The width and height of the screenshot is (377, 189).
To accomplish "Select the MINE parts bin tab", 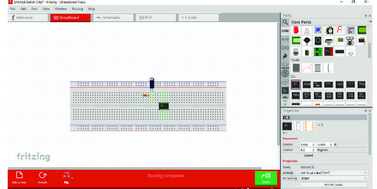I will (x=285, y=40).
